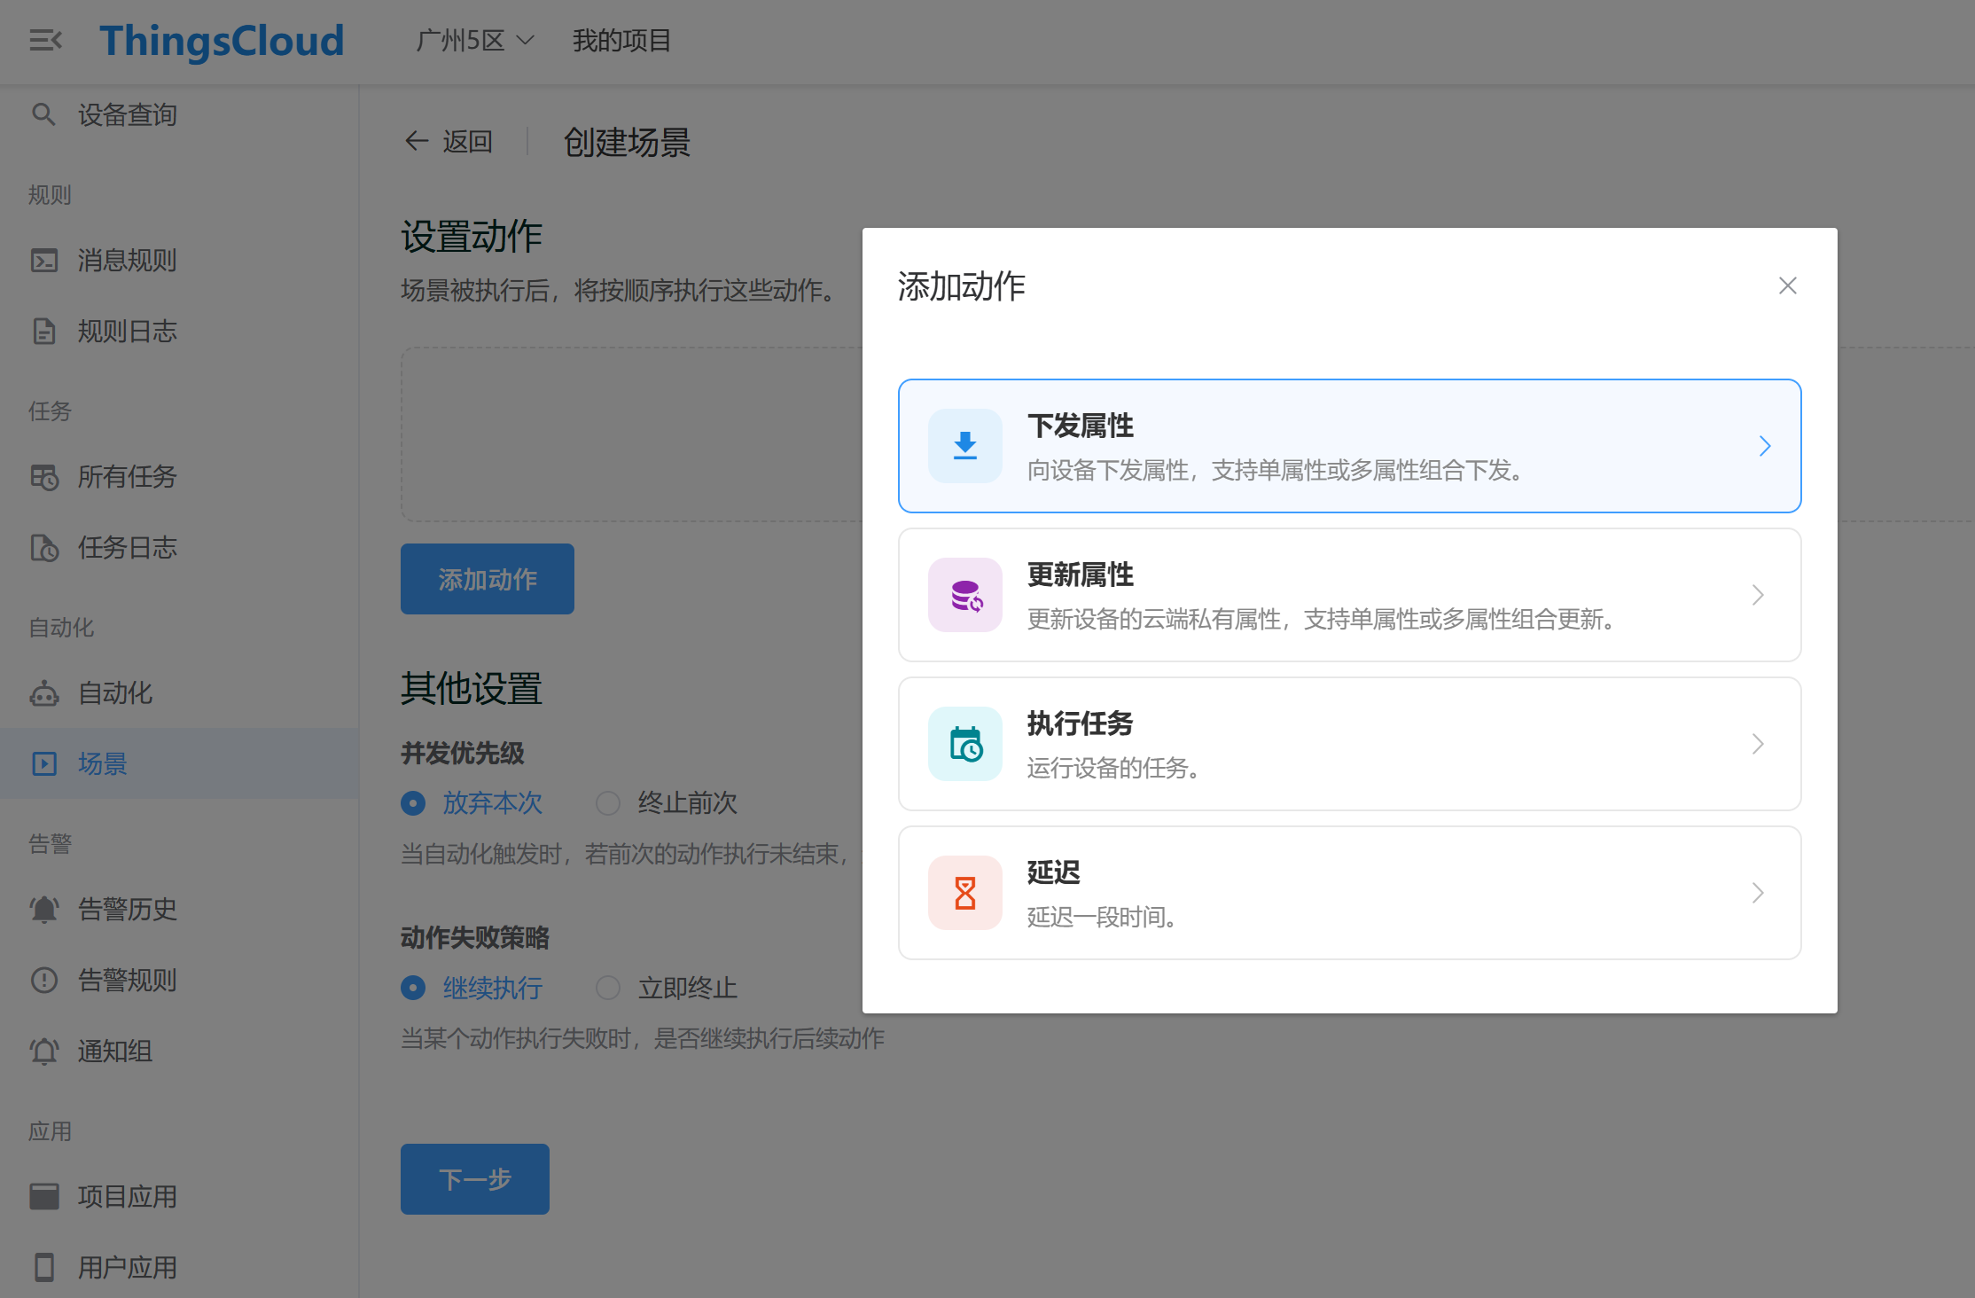The height and width of the screenshot is (1298, 1975).
Task: Click the ThingsCloud logo
Action: coord(222,41)
